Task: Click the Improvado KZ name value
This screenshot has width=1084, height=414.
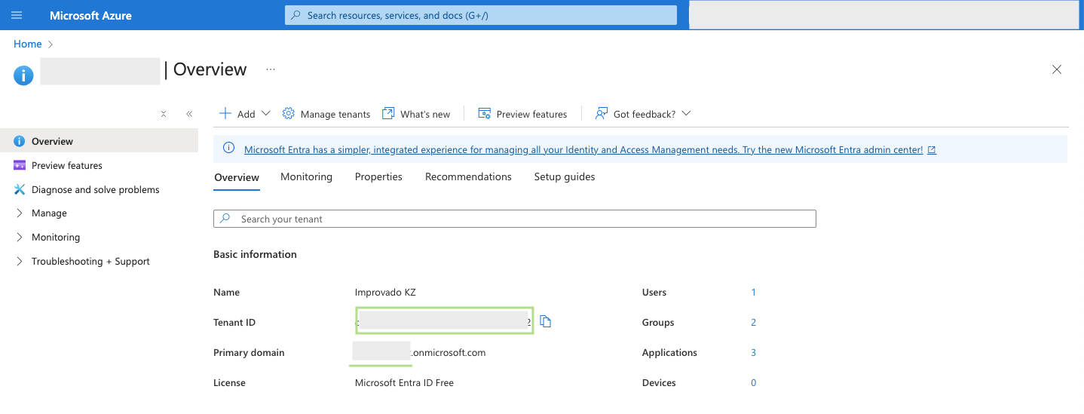Action: 385,292
